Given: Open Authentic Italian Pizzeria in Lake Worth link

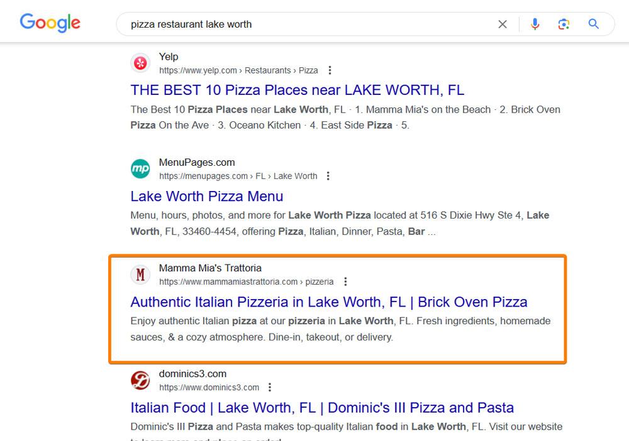Looking at the screenshot, I should pyautogui.click(x=329, y=302).
